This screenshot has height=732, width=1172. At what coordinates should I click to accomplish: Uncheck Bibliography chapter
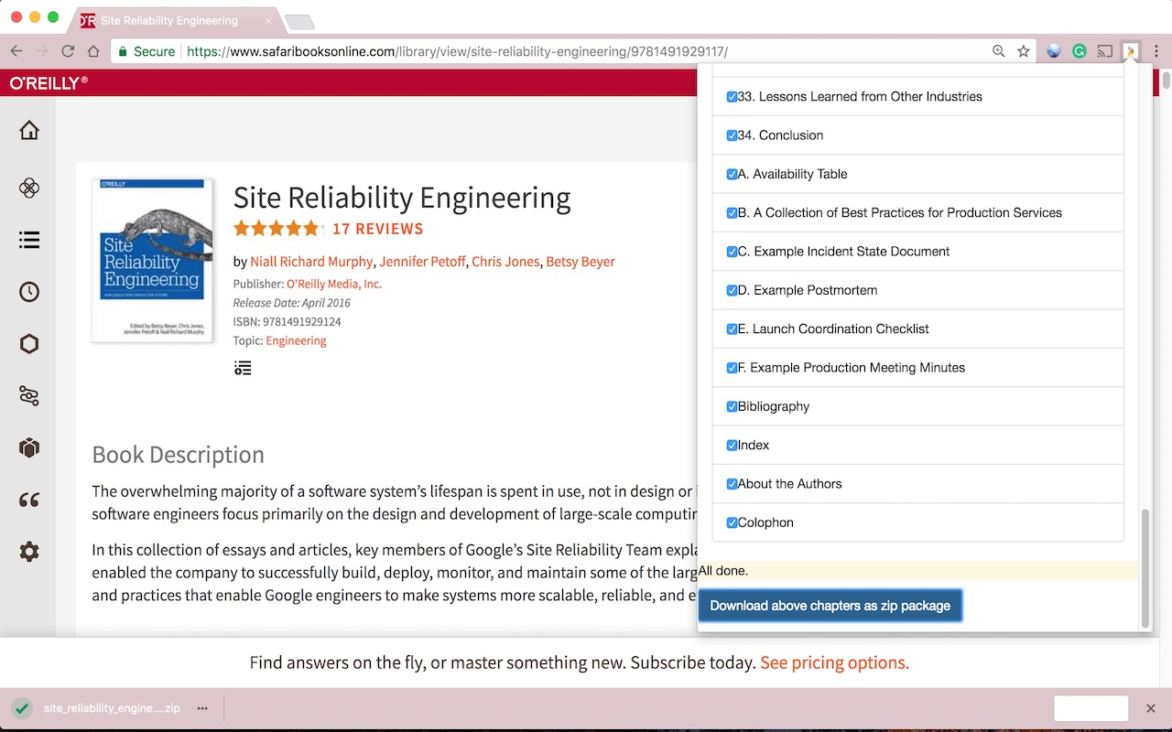tap(732, 406)
